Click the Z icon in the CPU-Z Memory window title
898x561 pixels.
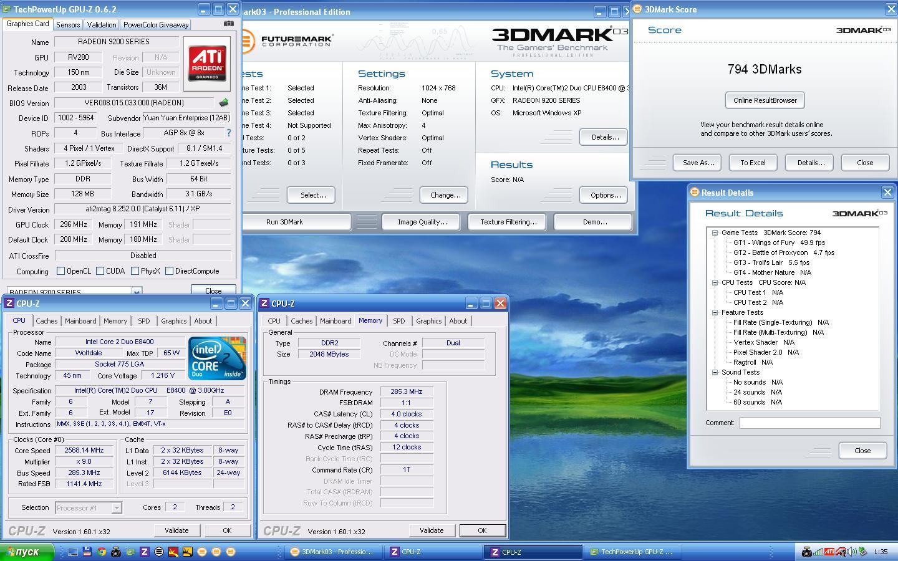(265, 304)
